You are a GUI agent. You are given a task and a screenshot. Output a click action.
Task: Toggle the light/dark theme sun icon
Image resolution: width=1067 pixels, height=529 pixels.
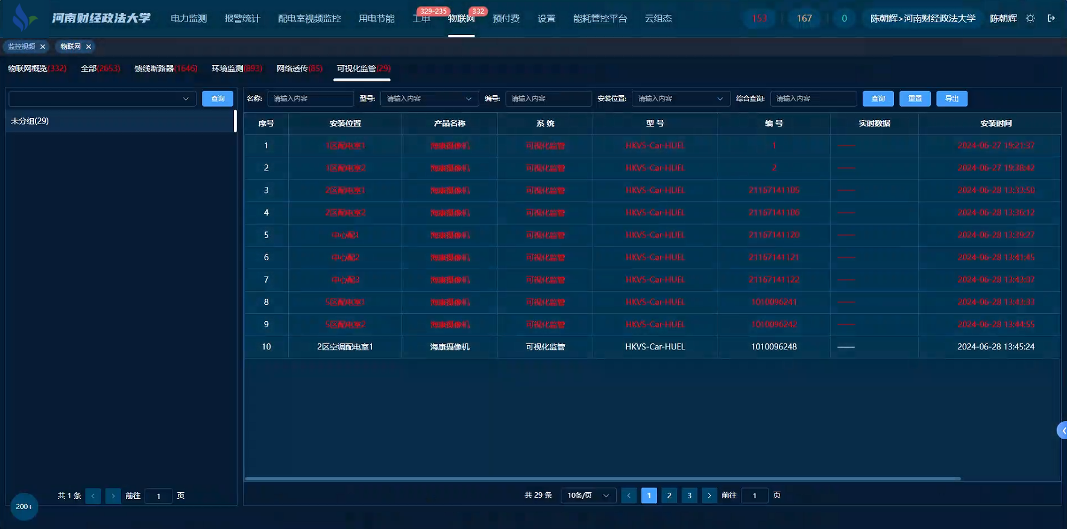pos(1030,19)
